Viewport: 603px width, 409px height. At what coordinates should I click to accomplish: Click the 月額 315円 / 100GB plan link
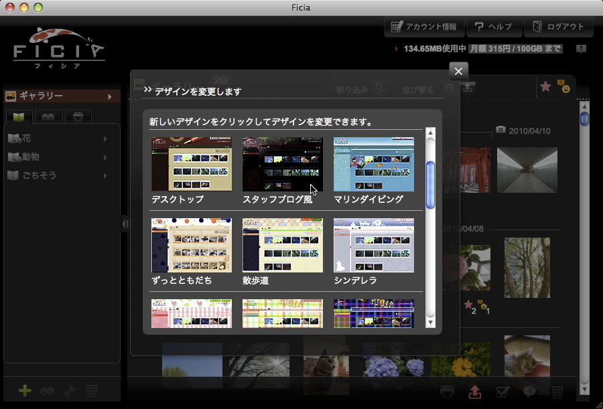point(515,49)
